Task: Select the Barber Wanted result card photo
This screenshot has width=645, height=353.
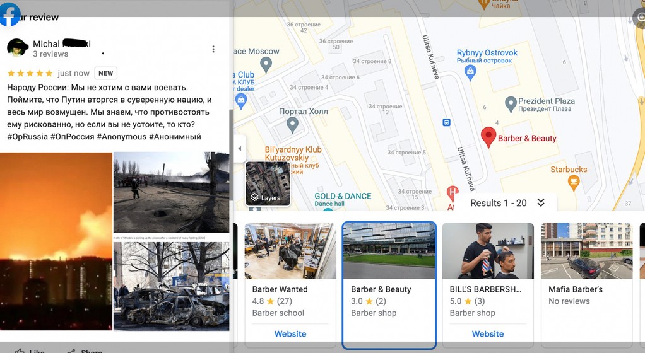Action: 290,251
